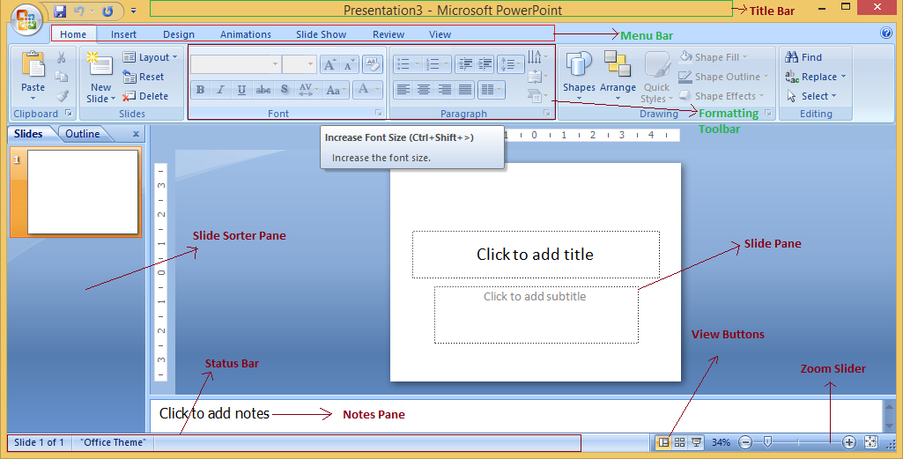Switch to the Insert tab

(124, 34)
